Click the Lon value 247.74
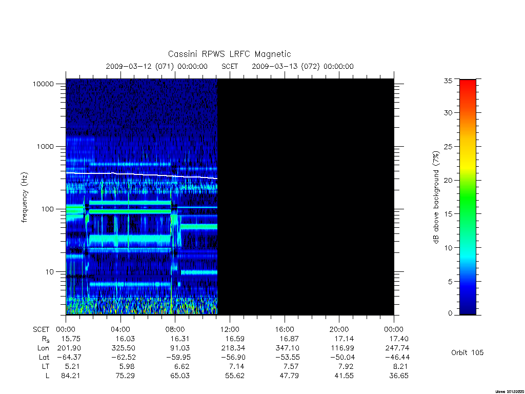Viewport: 525px width, 394px height. click(397, 348)
